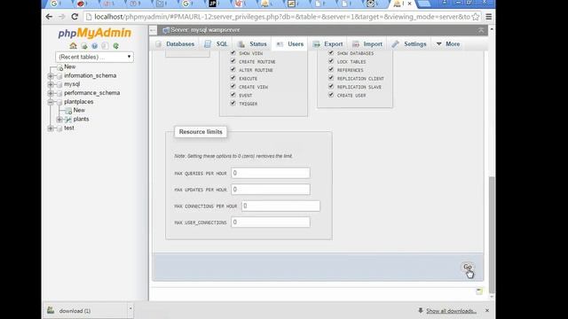The height and width of the screenshot is (319, 568).
Task: Uncheck the CREATE ROUTINE privilege
Action: (233, 61)
